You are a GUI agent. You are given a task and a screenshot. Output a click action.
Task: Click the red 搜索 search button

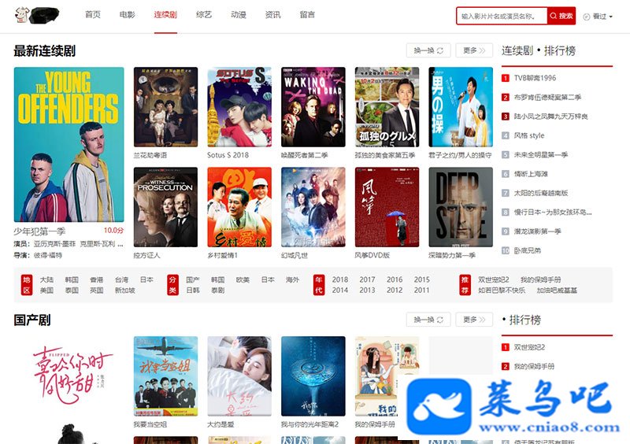coord(561,16)
